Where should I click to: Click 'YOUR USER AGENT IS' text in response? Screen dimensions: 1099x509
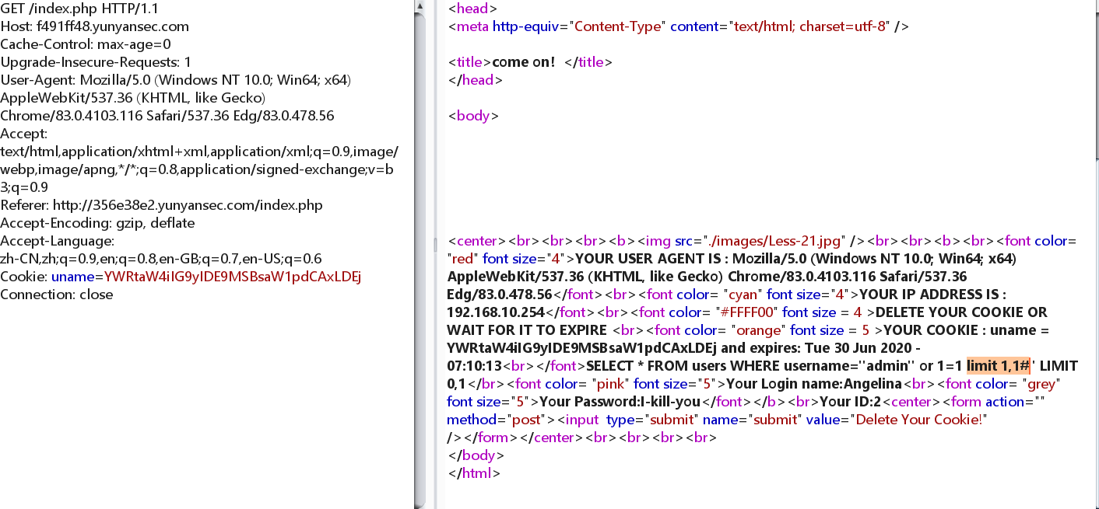click(649, 259)
